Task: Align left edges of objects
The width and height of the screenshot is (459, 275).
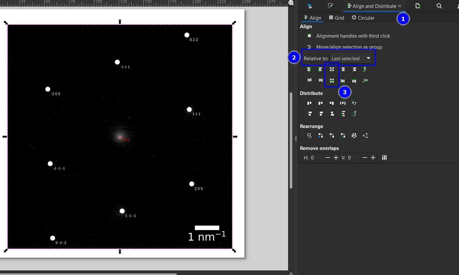Action: [320, 69]
